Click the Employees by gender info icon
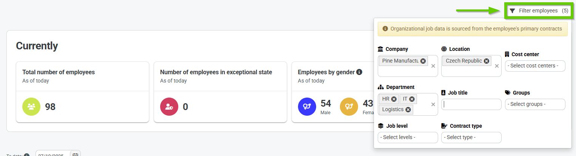 pos(359,72)
